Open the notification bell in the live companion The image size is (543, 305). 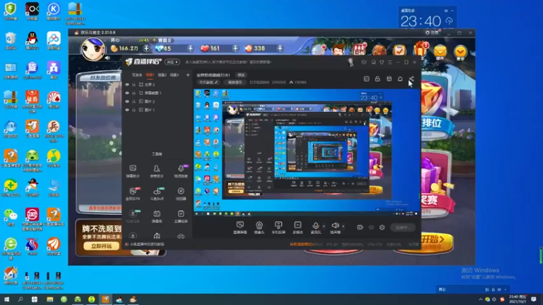[x=400, y=79]
